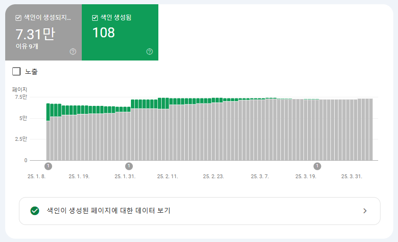Click the 25. 3. 31. date label
This screenshot has height=242, width=398.
point(352,176)
